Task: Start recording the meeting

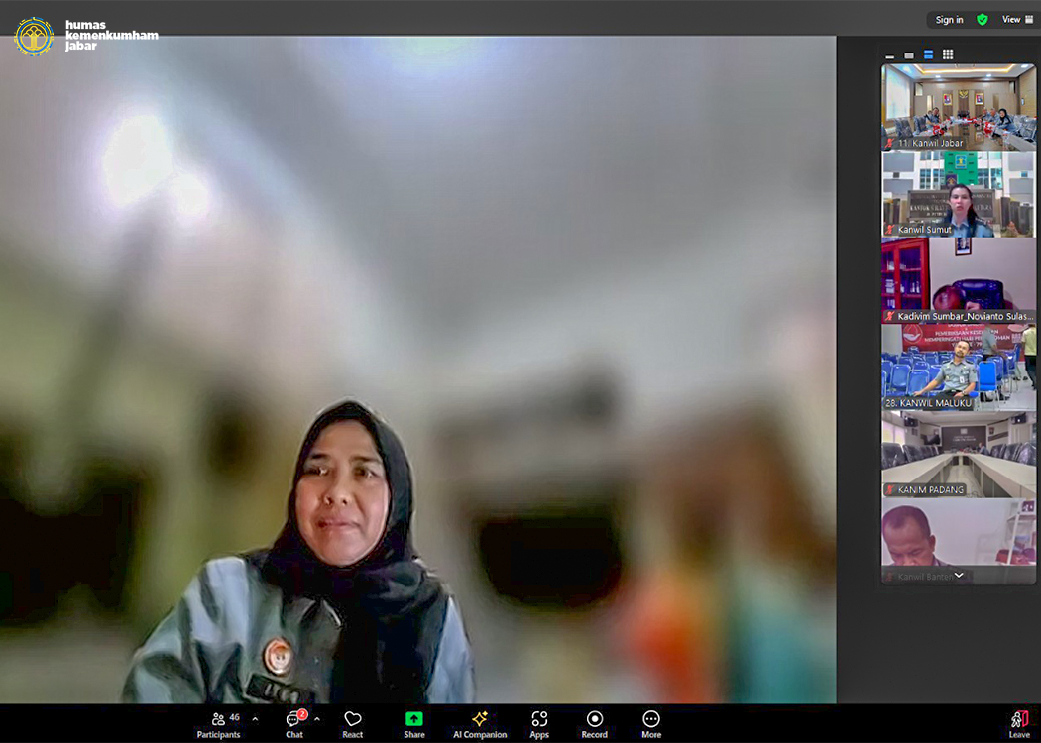Action: click(x=595, y=723)
